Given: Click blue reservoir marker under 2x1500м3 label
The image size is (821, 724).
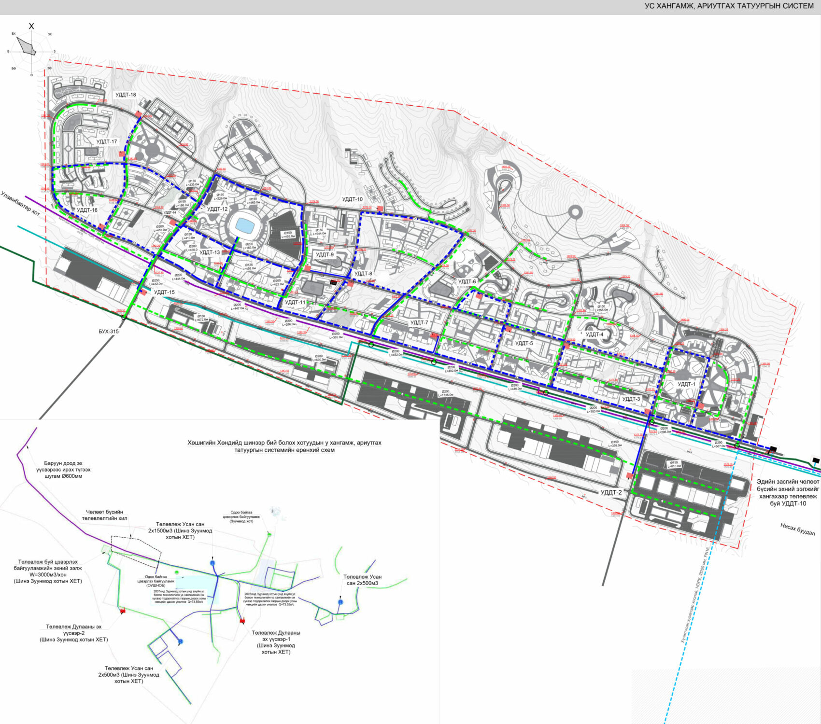Looking at the screenshot, I should 212,563.
